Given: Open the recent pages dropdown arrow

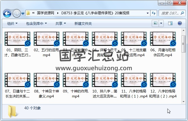Looking at the screenshot, I should click(23, 13).
